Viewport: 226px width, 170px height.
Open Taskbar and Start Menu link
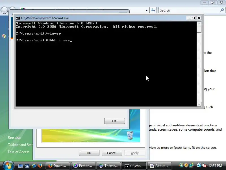(20, 145)
